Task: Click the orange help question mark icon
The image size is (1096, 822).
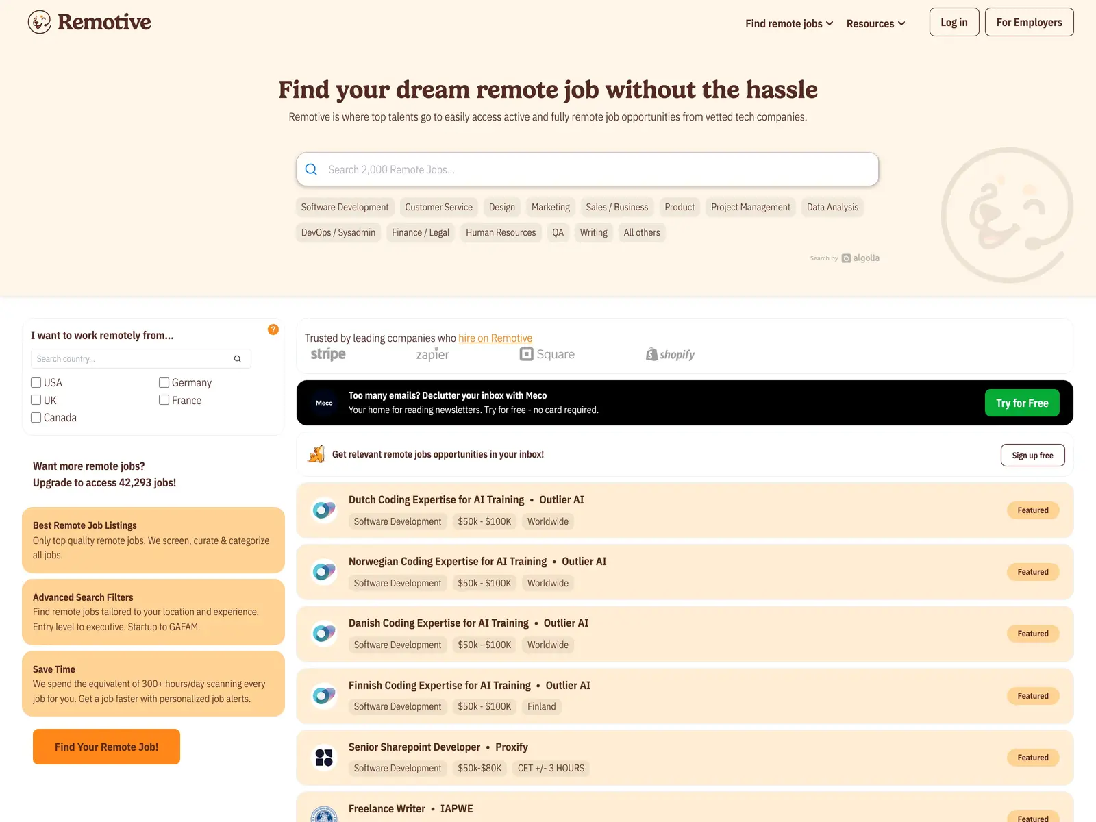Action: pyautogui.click(x=273, y=329)
